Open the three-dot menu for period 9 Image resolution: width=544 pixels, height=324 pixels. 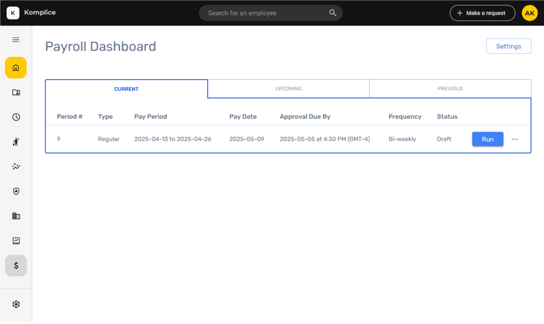click(x=515, y=139)
